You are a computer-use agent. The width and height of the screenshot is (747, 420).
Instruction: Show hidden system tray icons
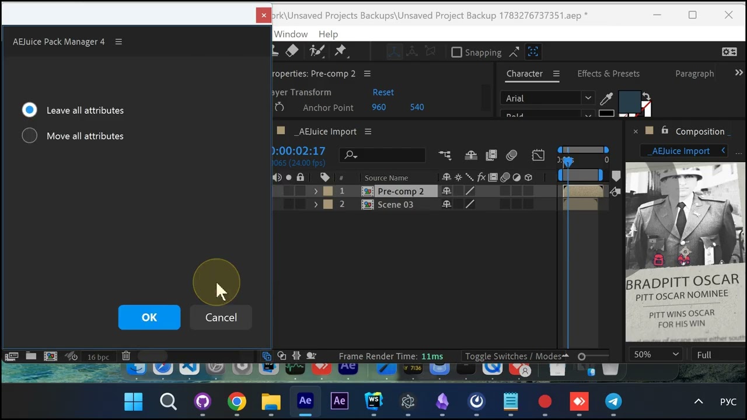pyautogui.click(x=698, y=401)
